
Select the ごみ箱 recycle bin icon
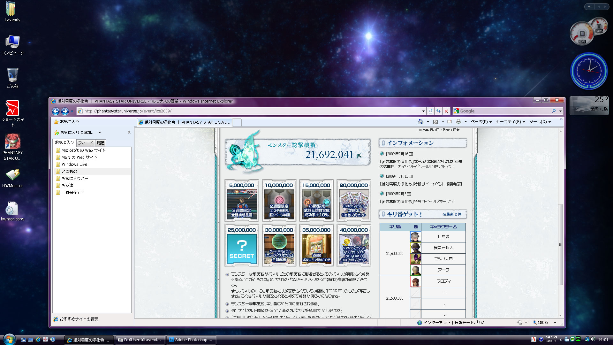tap(12, 78)
